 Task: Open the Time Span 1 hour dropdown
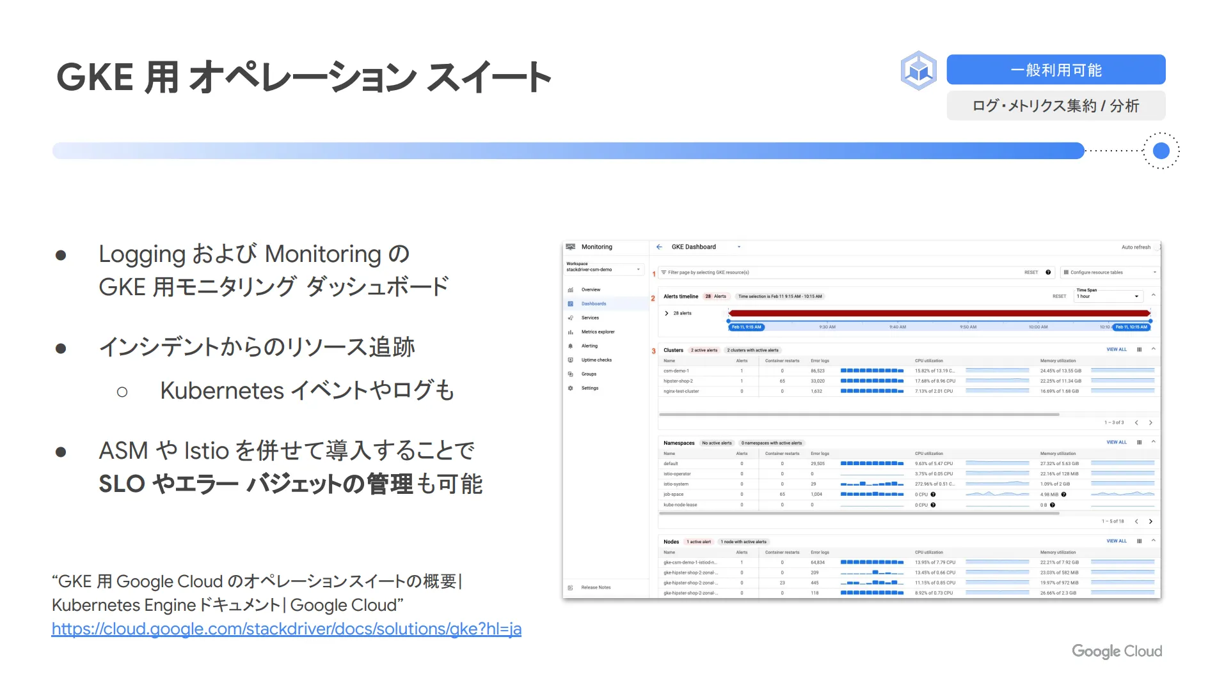[x=1108, y=296]
